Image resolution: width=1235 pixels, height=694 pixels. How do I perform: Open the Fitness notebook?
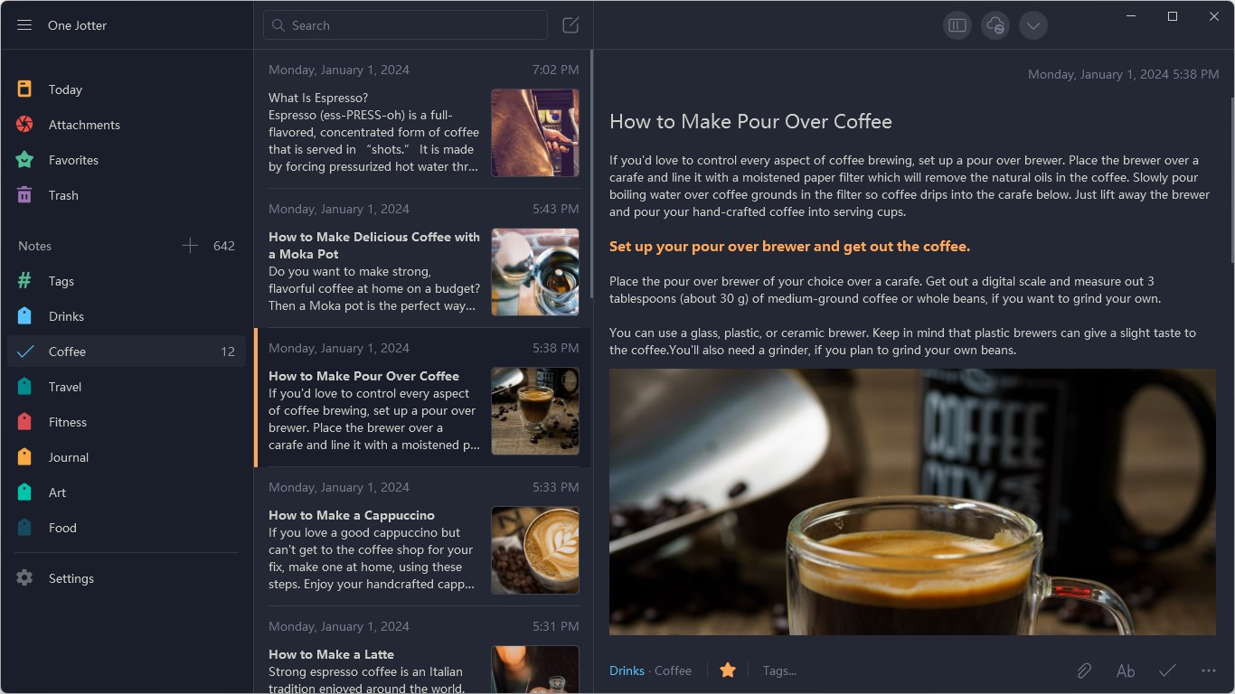pyautogui.click(x=127, y=422)
